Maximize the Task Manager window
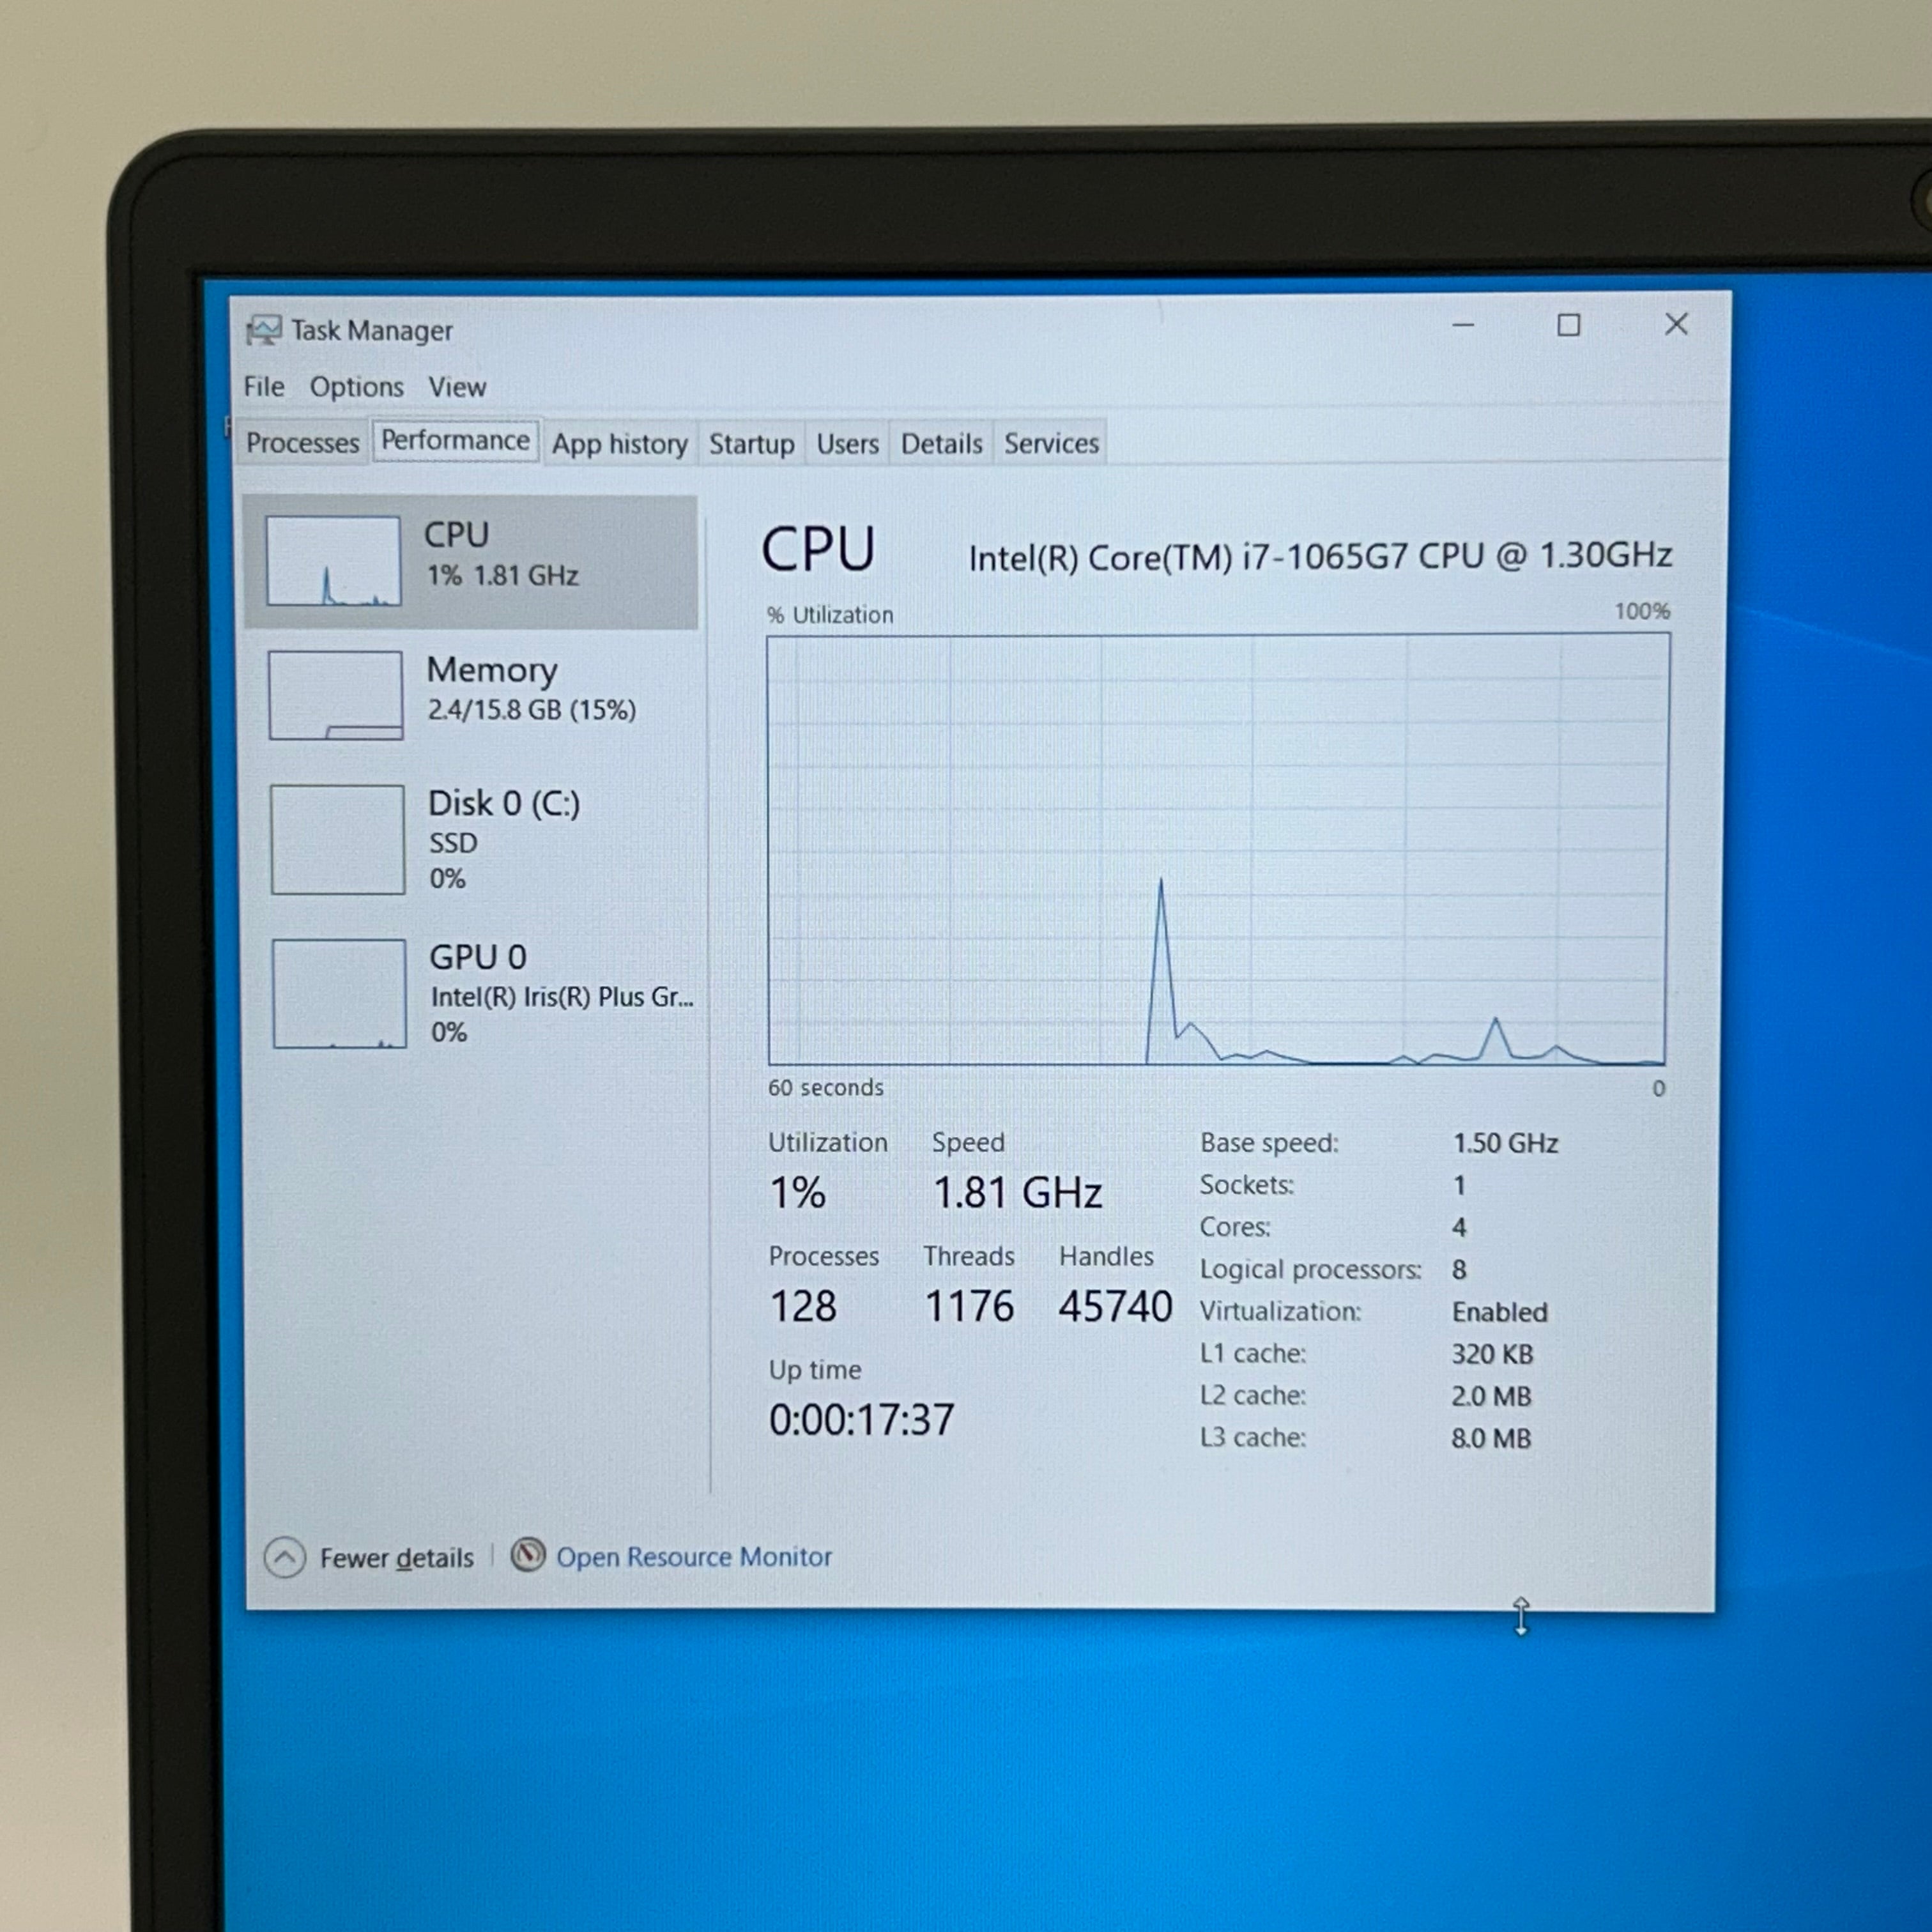This screenshot has width=1932, height=1932. tap(1568, 325)
